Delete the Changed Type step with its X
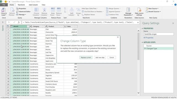The width and height of the screenshot is (177, 99). click(x=145, y=48)
